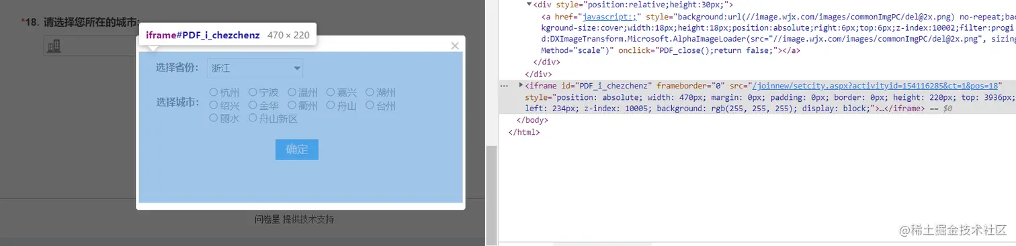Select the 宁波 radio button
Screen dimensions: 1016x246
coord(253,92)
